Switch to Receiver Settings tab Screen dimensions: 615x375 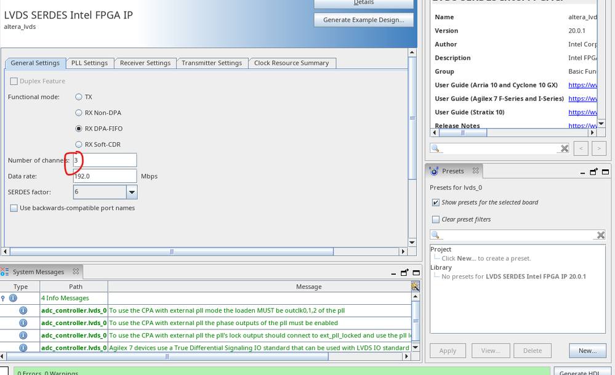pos(145,63)
